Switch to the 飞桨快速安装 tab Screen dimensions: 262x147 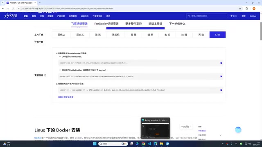79,24
